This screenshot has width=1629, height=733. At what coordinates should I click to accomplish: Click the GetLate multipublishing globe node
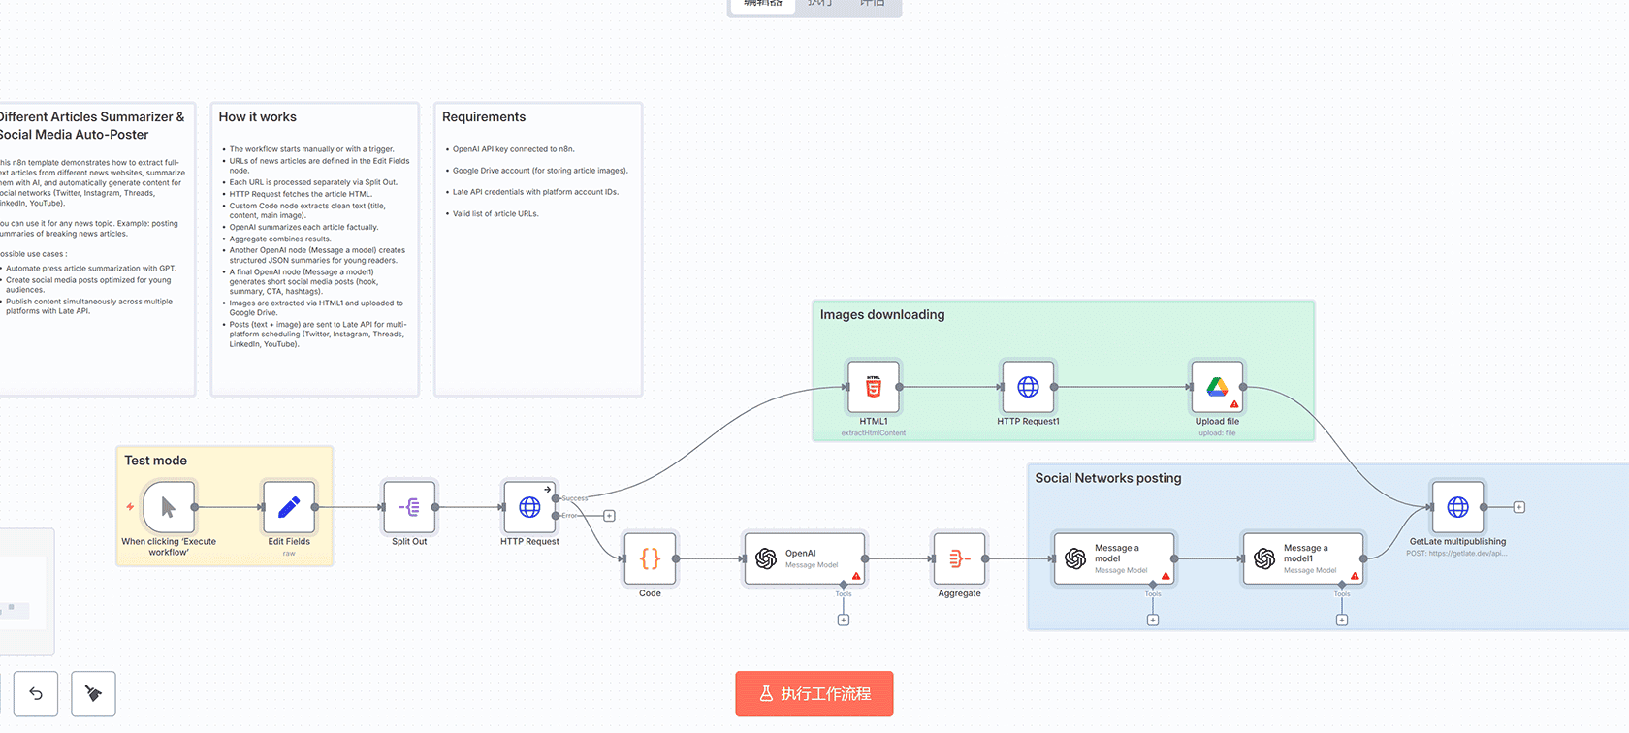click(x=1457, y=507)
